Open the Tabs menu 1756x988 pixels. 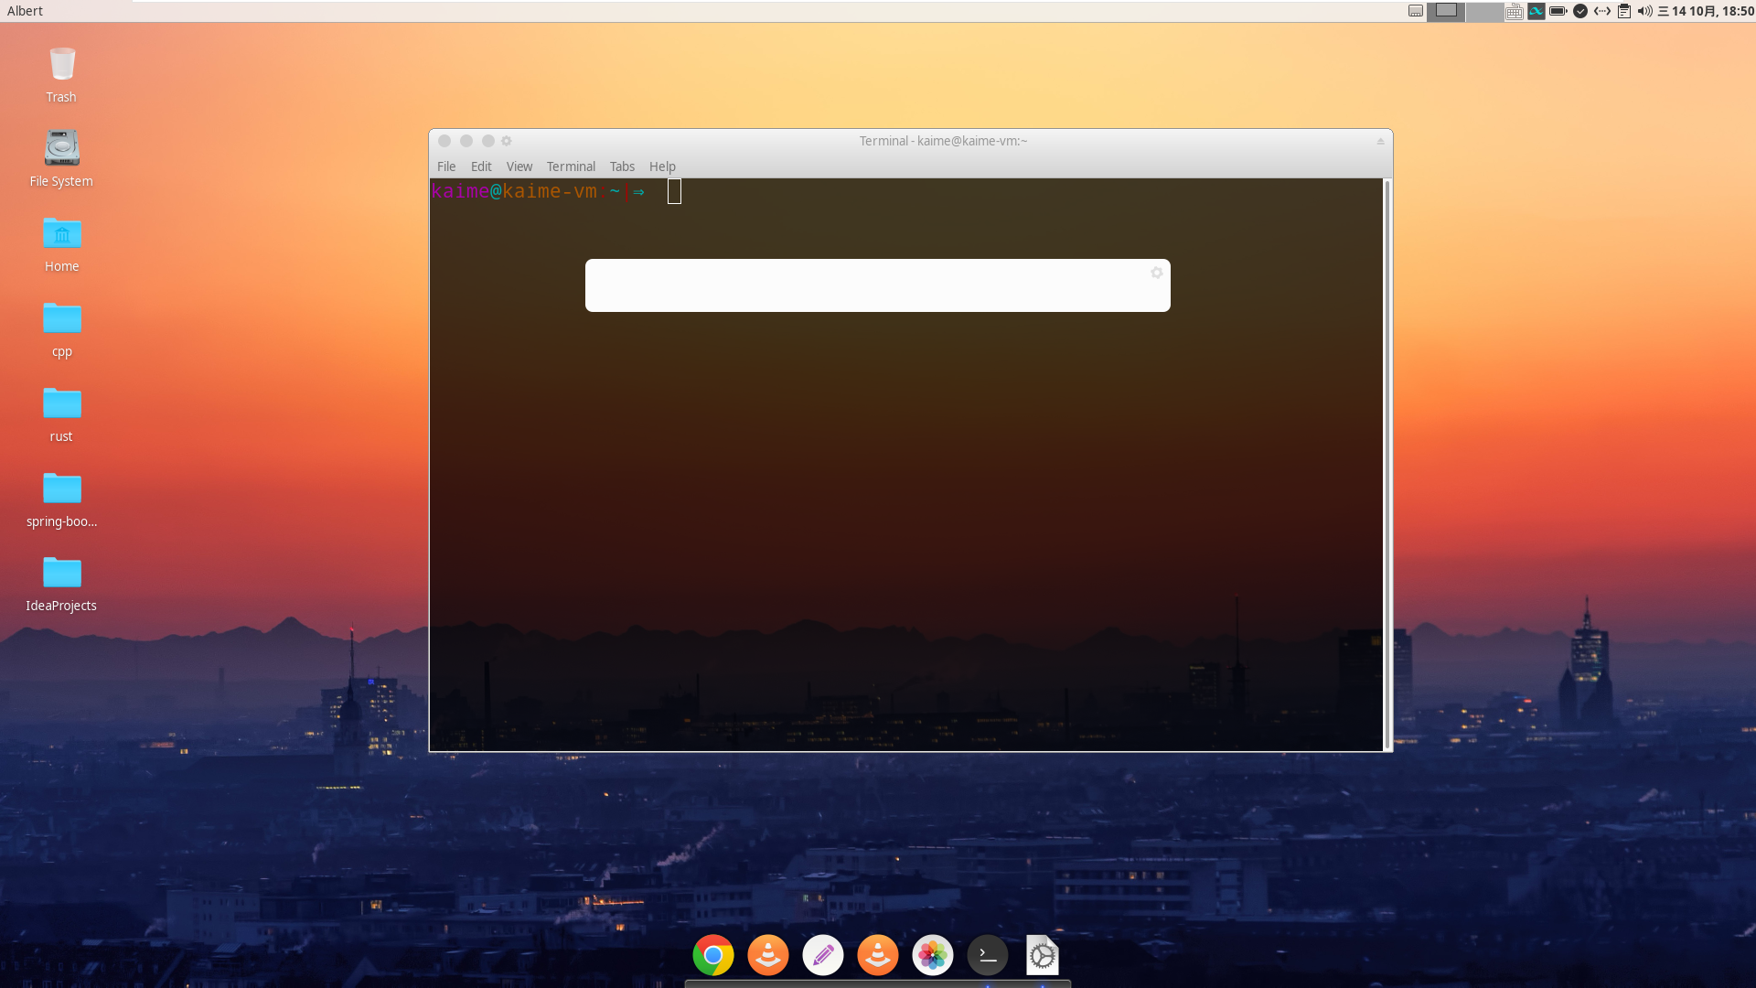[x=622, y=166]
